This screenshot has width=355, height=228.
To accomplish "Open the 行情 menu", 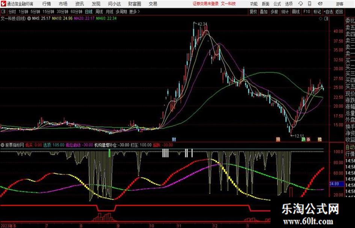I will coord(47,4).
